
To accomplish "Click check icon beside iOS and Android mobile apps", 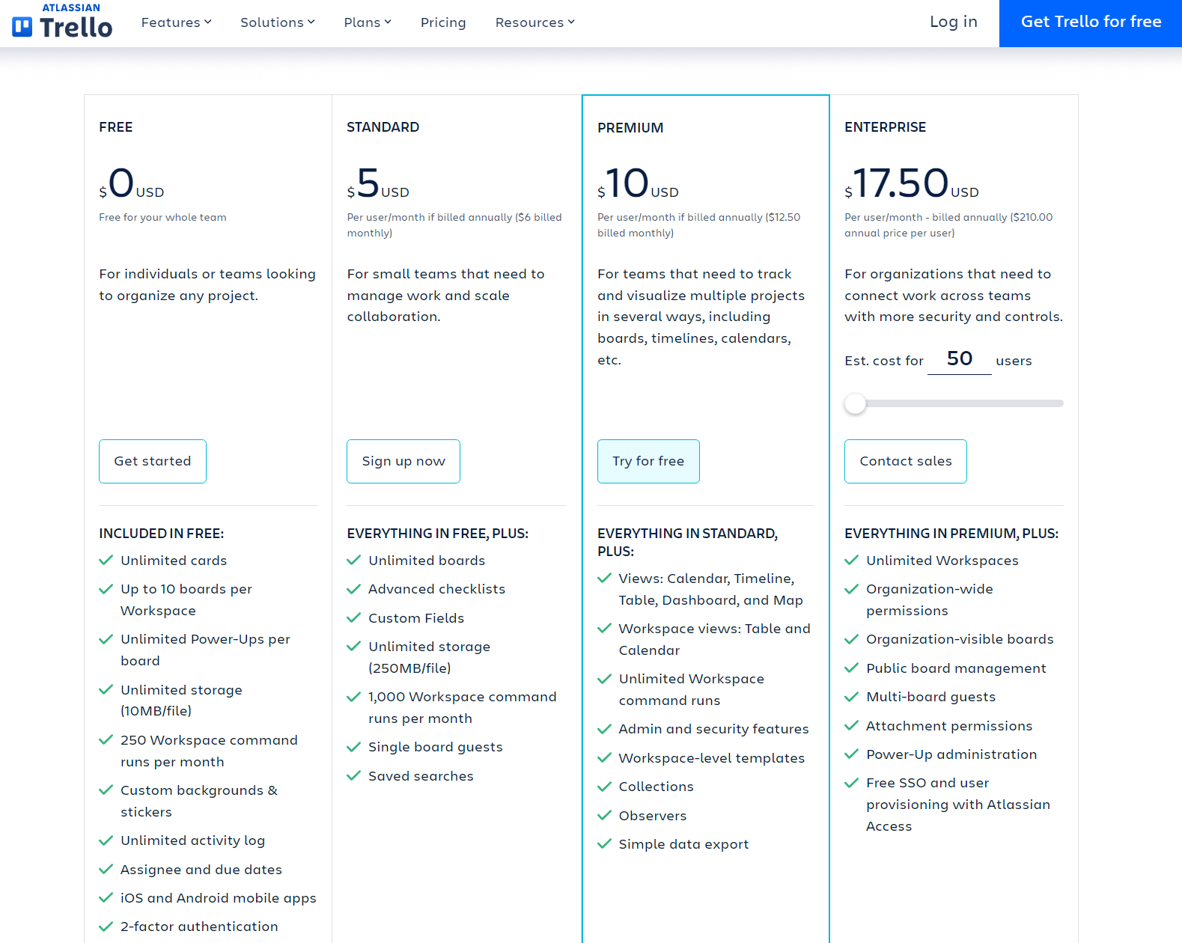I will [x=106, y=897].
